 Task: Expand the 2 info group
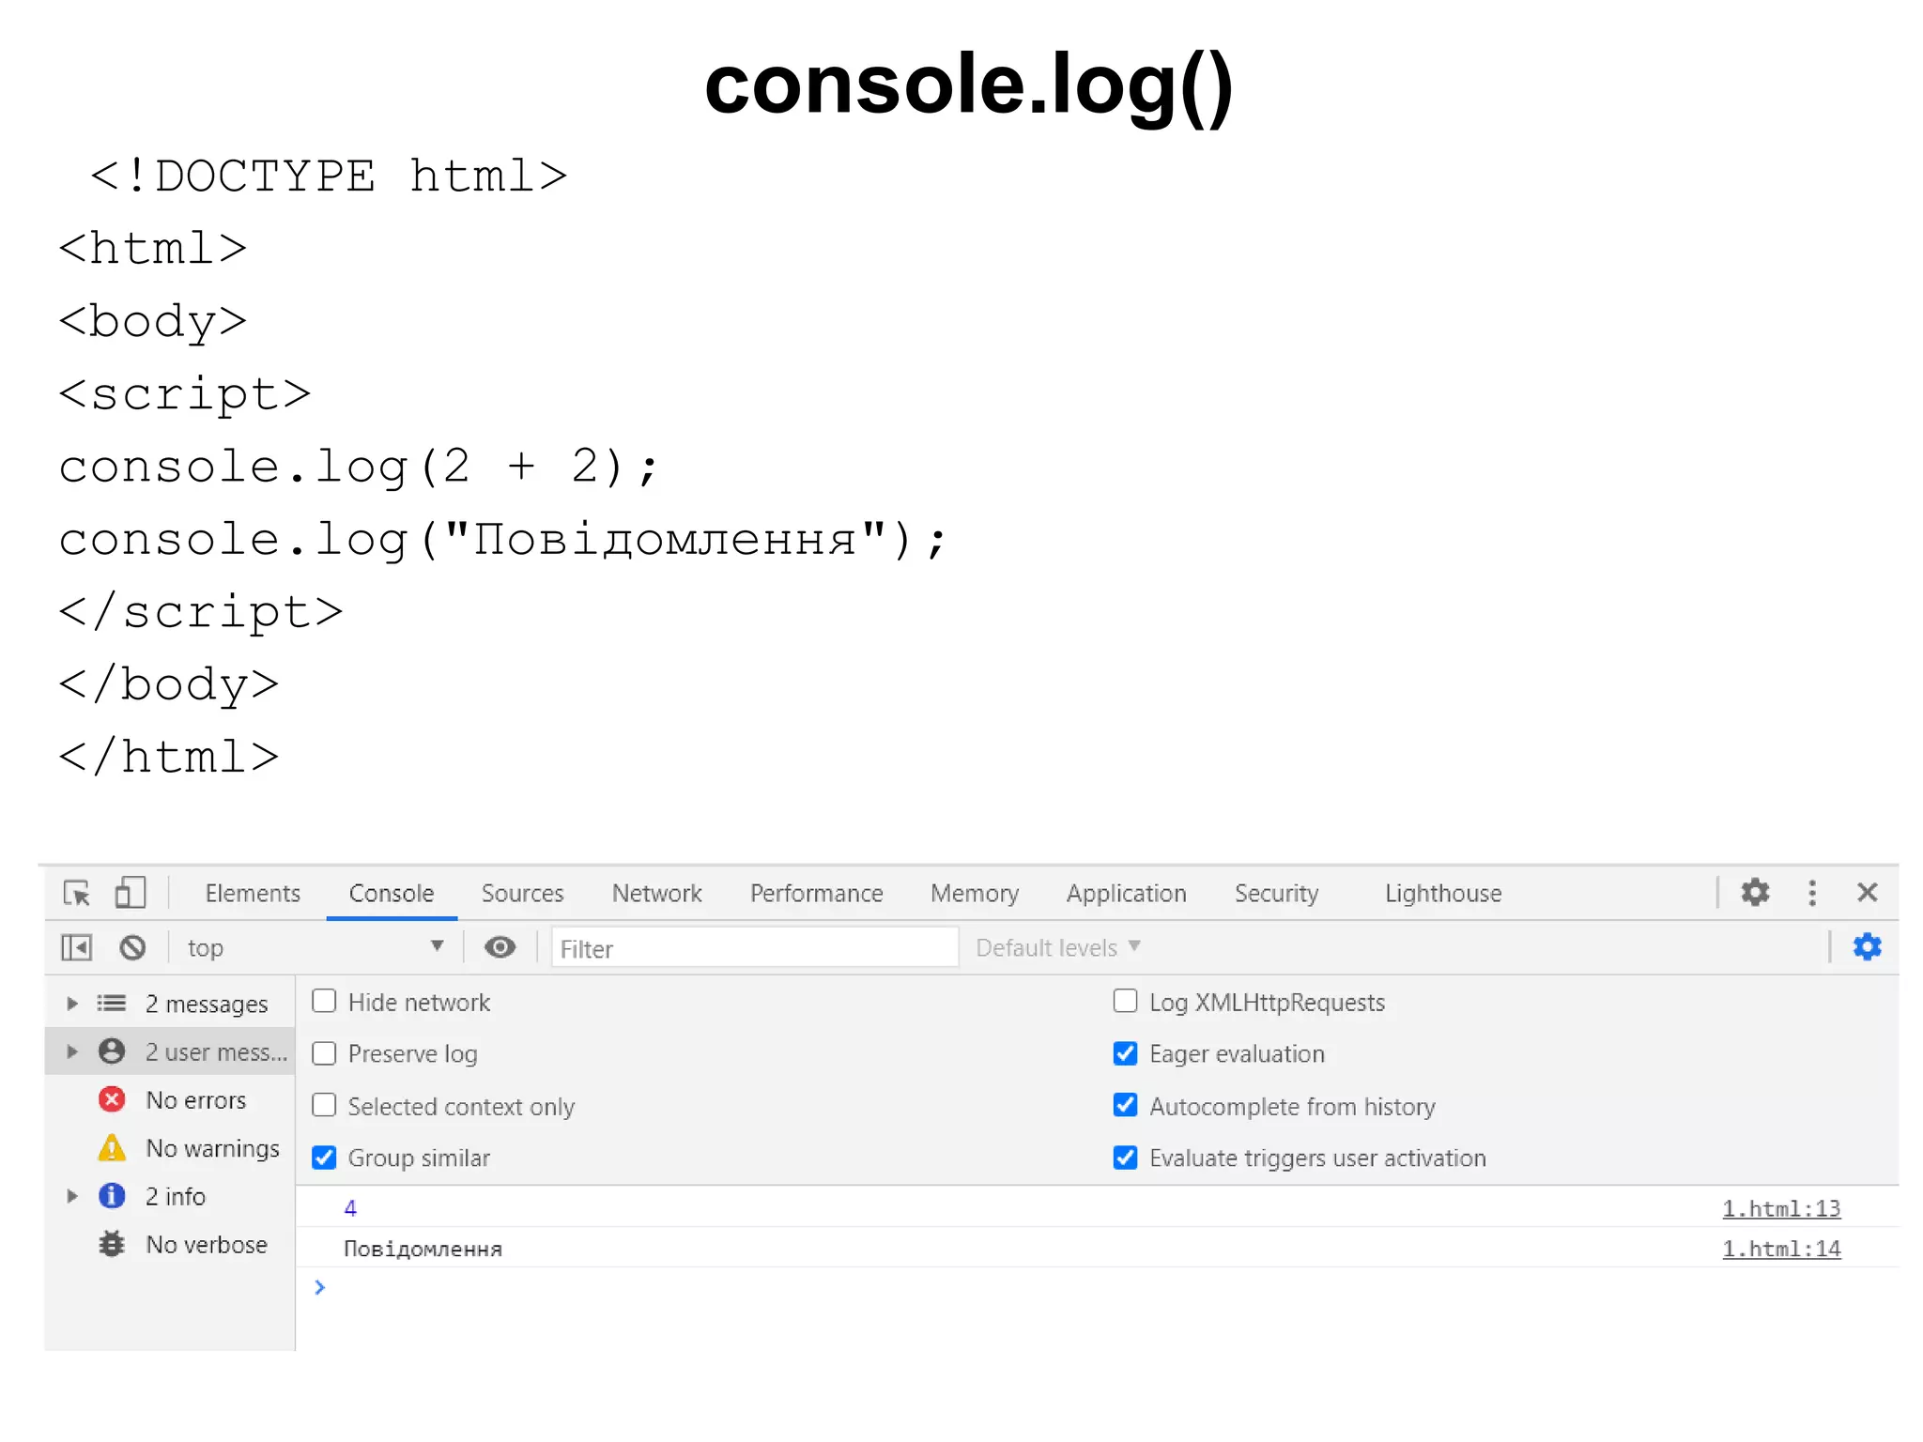click(72, 1196)
